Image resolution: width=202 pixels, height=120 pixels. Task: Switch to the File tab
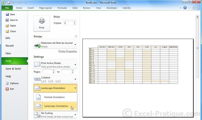[x=7, y=8]
